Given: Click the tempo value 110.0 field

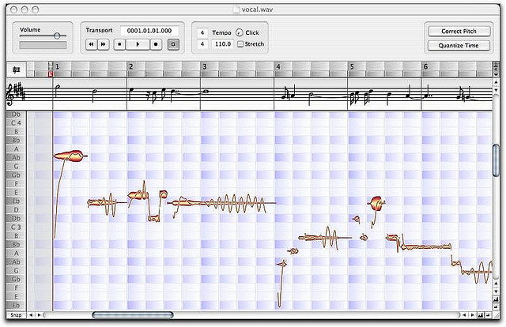Looking at the screenshot, I should (x=223, y=44).
